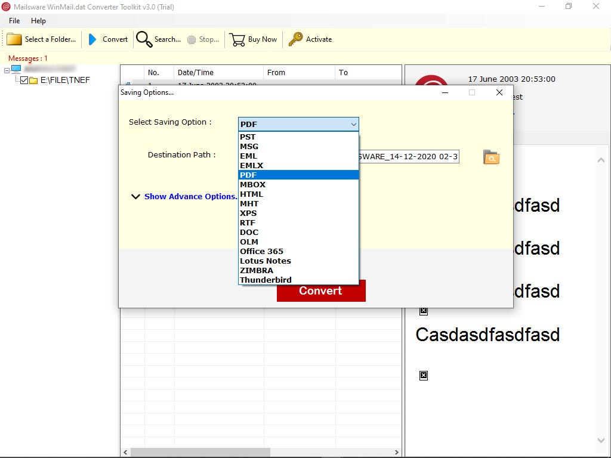The height and width of the screenshot is (458, 611).
Task: Click horizontal scrollbar left arrow in message list
Action: point(125,452)
